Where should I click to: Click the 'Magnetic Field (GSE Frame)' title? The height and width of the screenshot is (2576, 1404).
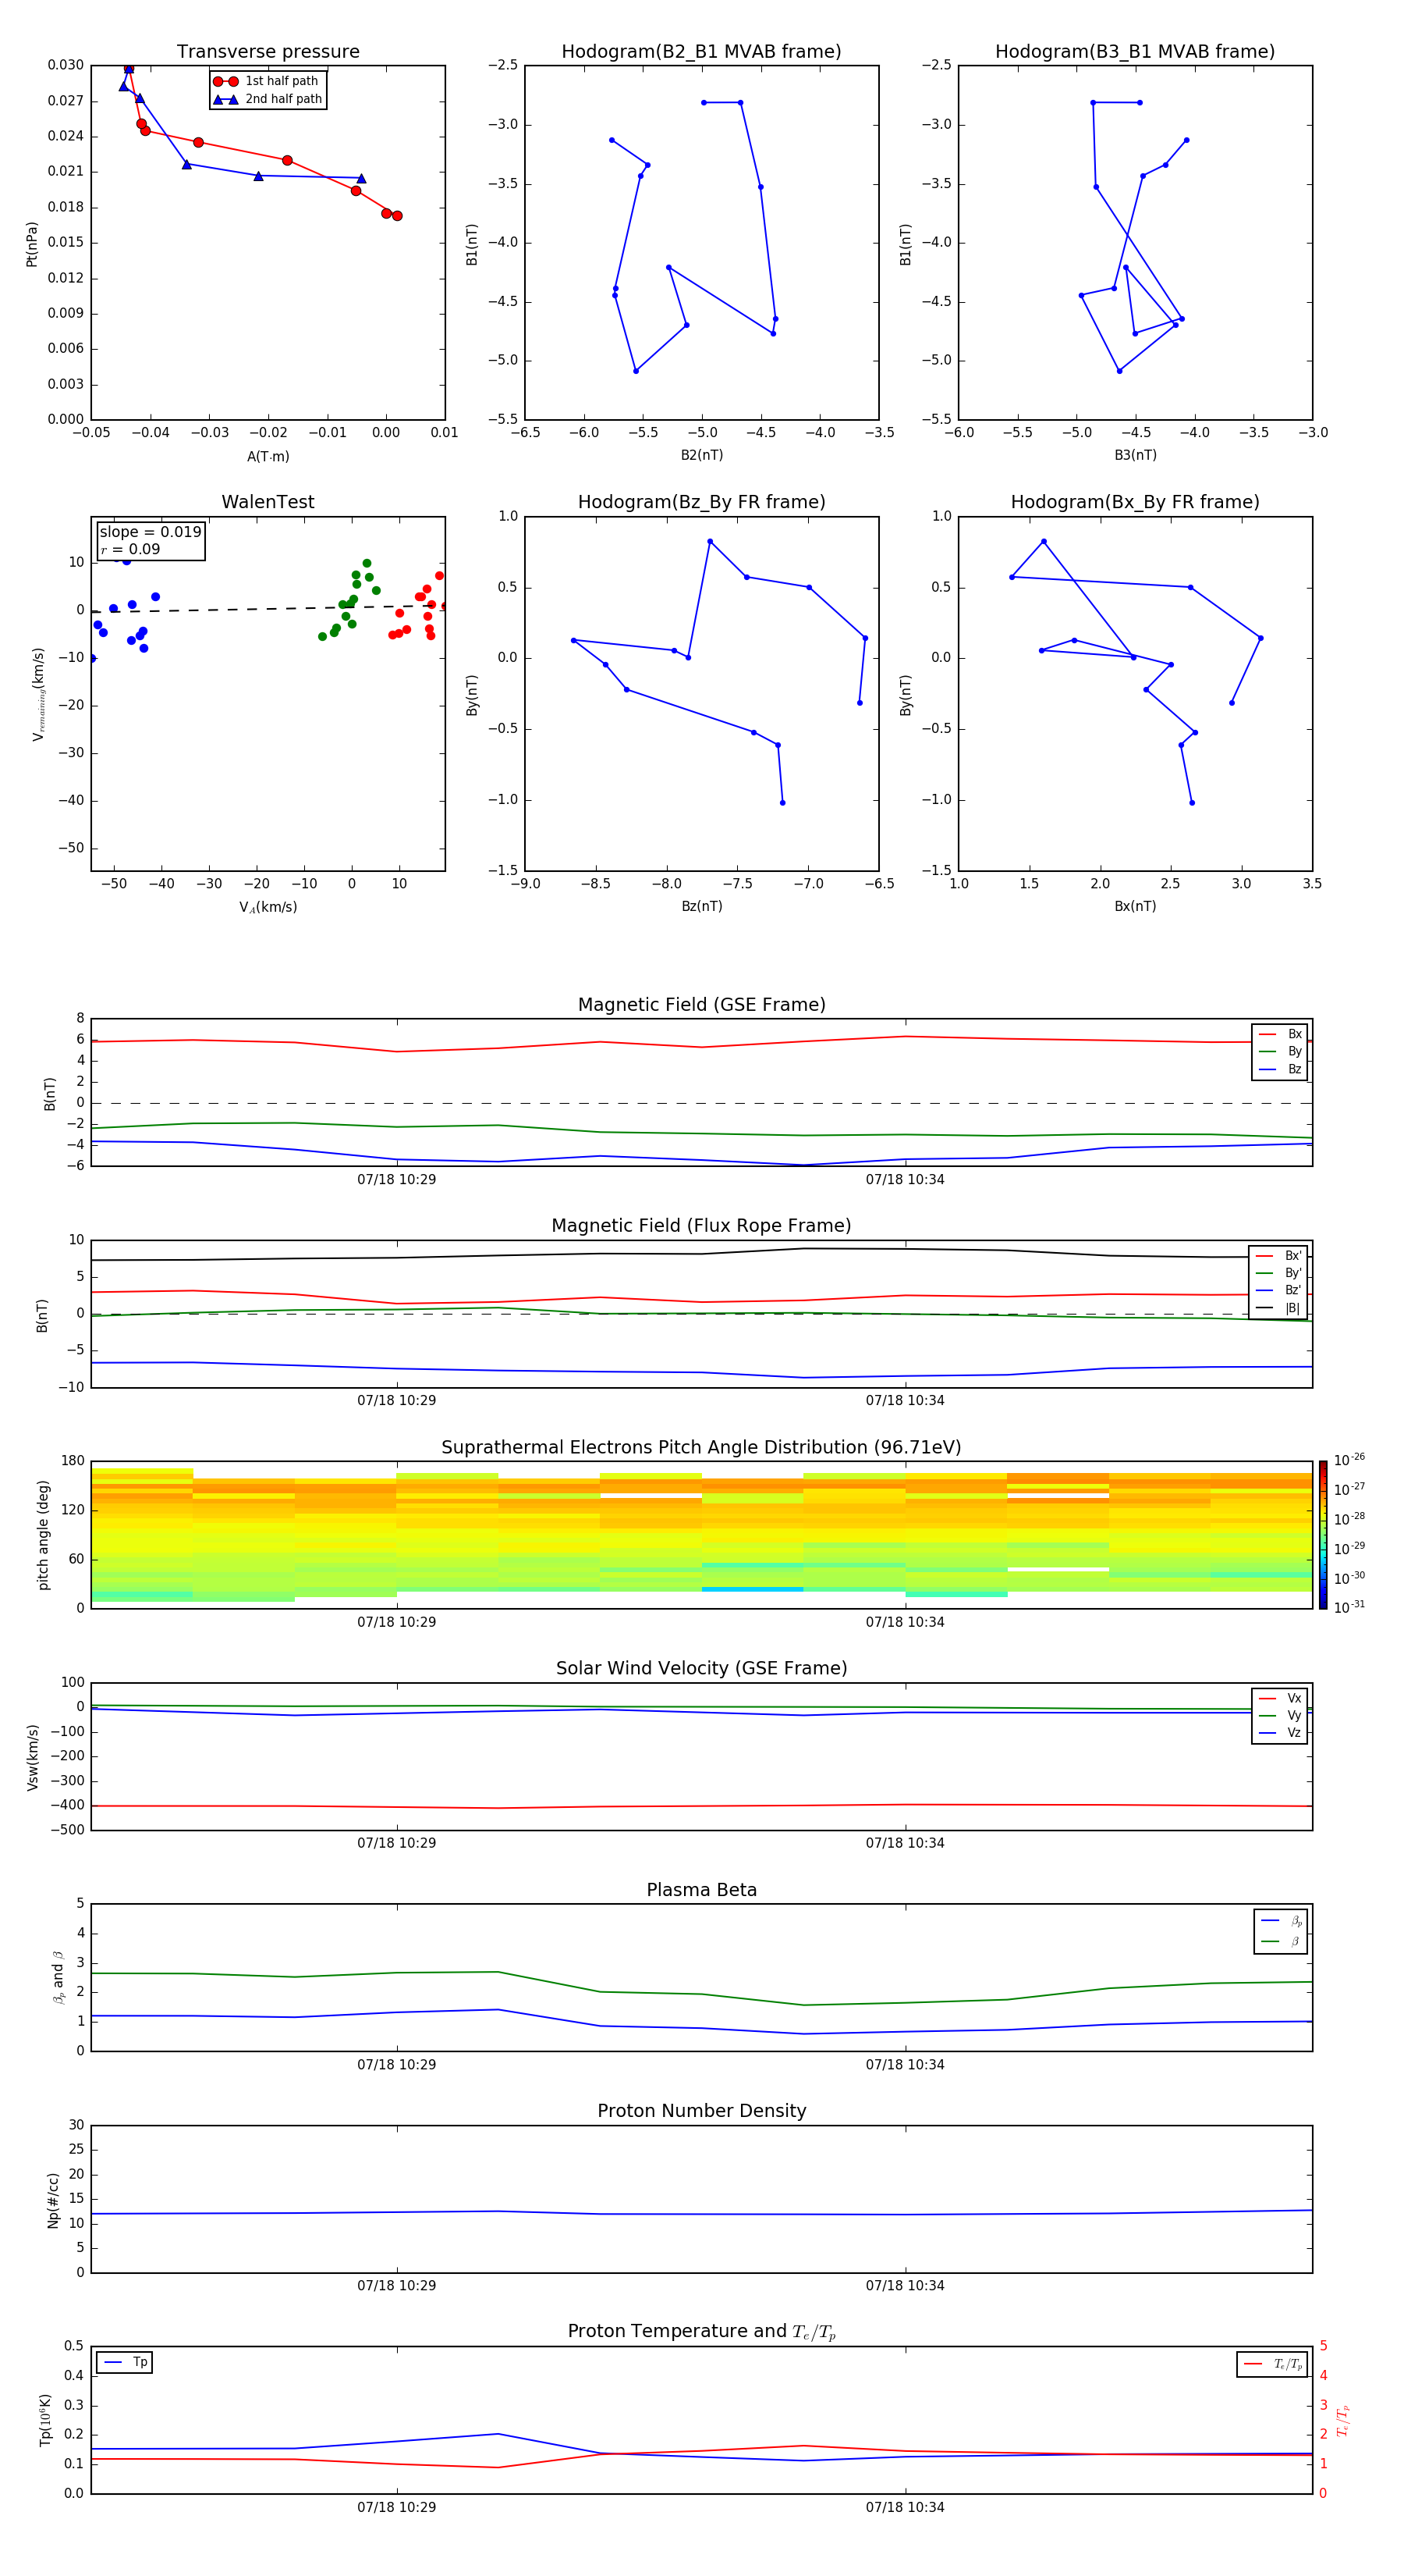701,1005
